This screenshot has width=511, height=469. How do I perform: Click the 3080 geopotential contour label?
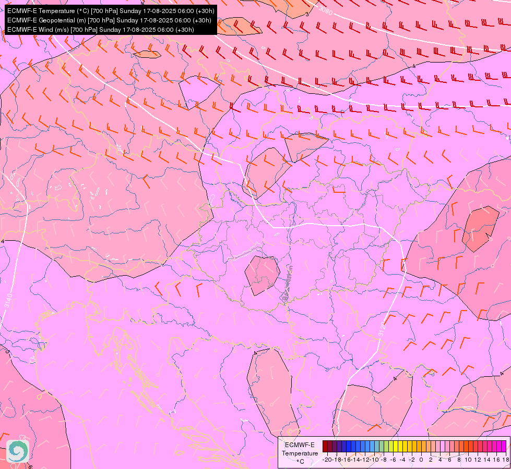325,10
